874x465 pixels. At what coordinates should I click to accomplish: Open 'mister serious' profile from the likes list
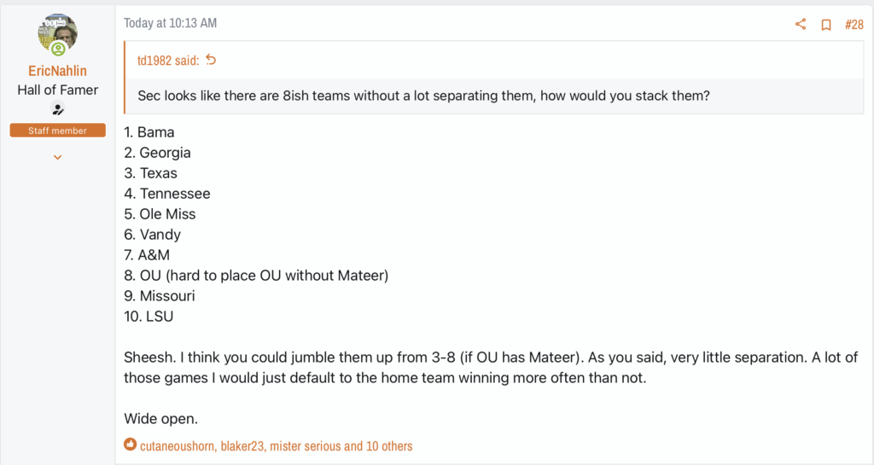pos(312,445)
